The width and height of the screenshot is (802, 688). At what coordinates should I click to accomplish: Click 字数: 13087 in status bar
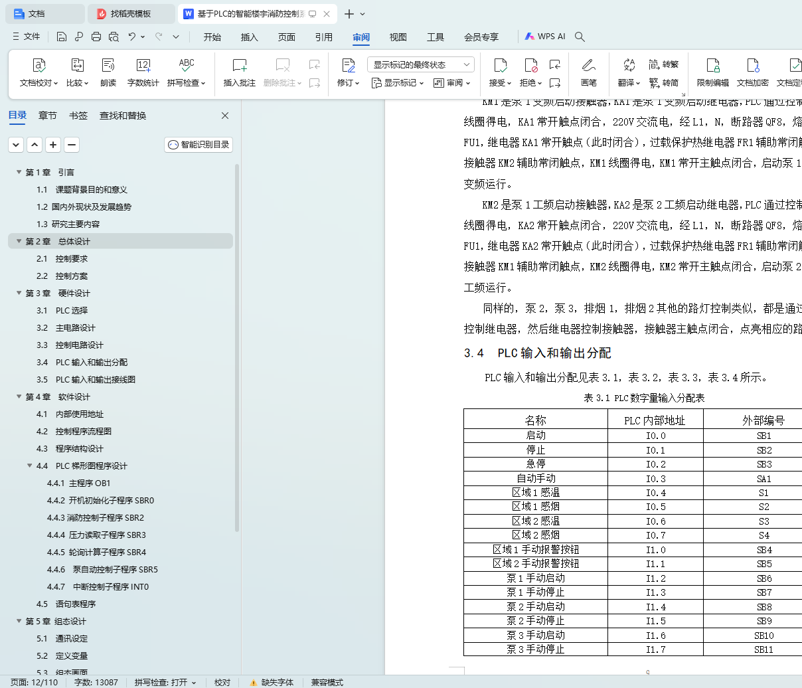click(96, 682)
